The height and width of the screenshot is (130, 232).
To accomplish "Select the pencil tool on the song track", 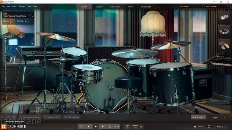I will pos(8,117).
